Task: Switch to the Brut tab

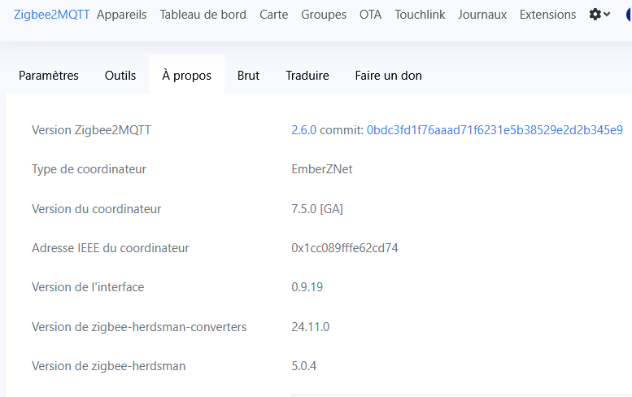Action: click(x=248, y=76)
